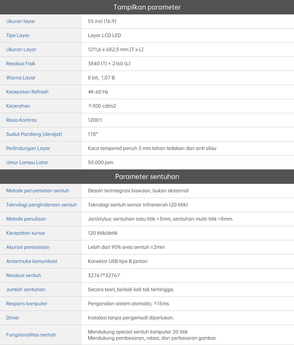
Task: Click the "32767*32767" touch resolution value
Action: tap(104, 275)
